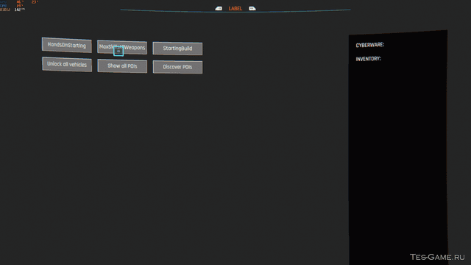Image resolution: width=471 pixels, height=265 pixels.
Task: Click the INVENTORY heading in side panel
Action: 368,59
